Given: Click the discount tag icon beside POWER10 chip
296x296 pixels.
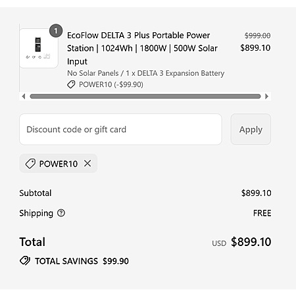Looking at the screenshot, I should pos(30,164).
